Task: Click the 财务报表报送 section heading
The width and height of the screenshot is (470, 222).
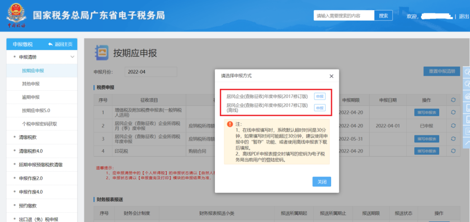Action: 110,199
